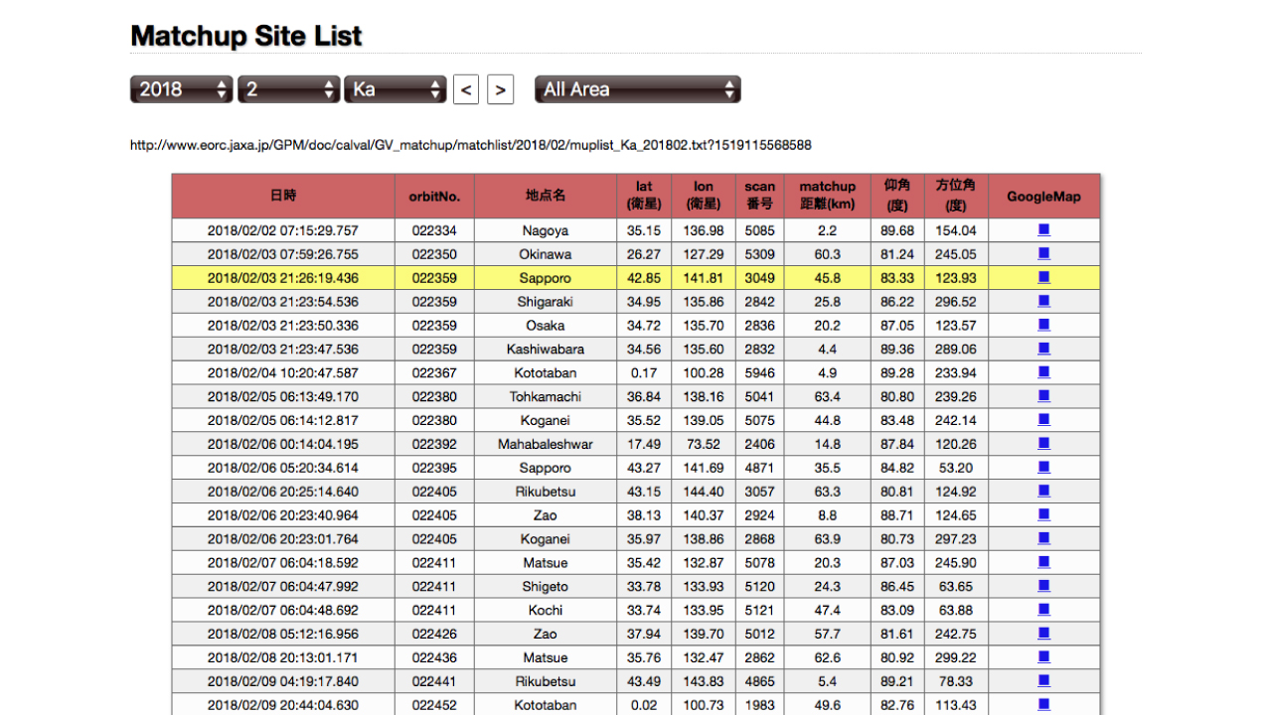The height and width of the screenshot is (715, 1272).
Task: Click timestamp 2018/02/05 06:13:49.170
Action: [283, 397]
